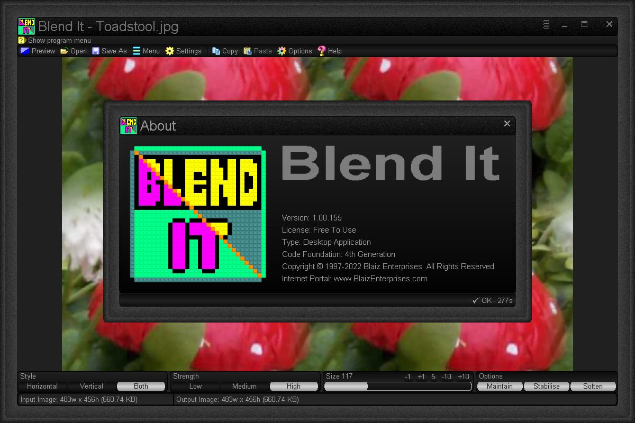
Task: Click the Output Image status text
Action: (238, 399)
